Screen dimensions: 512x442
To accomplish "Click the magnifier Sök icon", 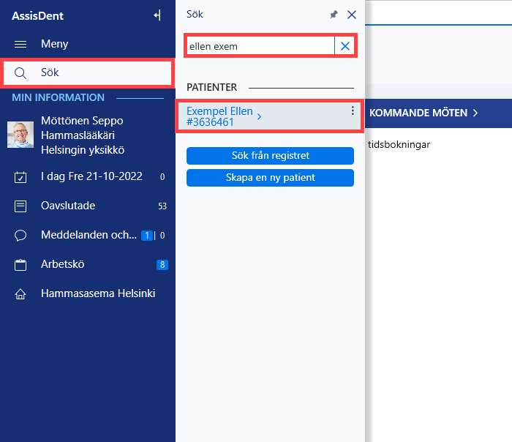I will [20, 73].
